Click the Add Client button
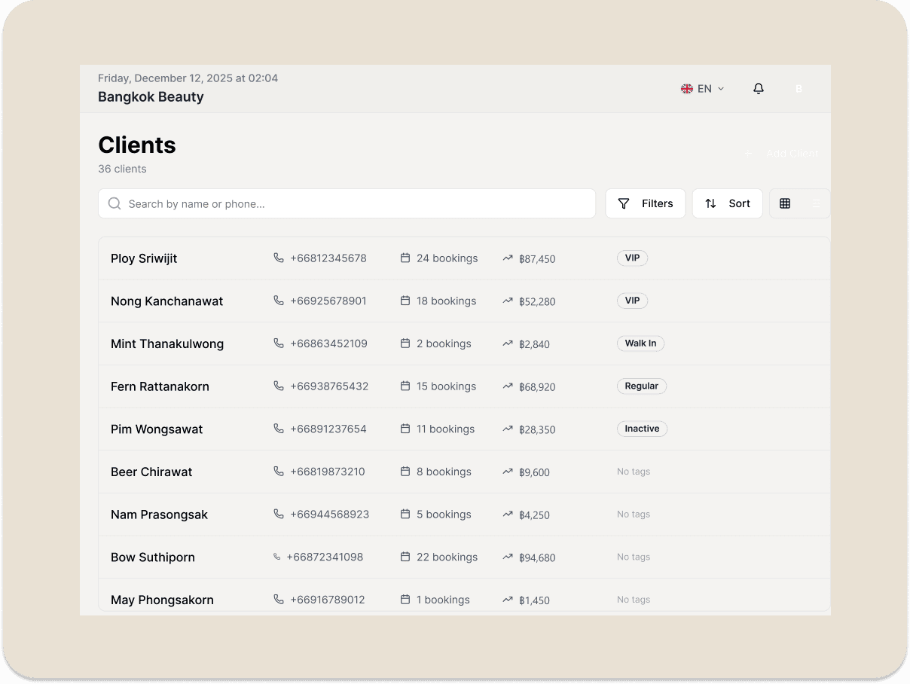Viewport: 910px width, 684px height. click(782, 153)
